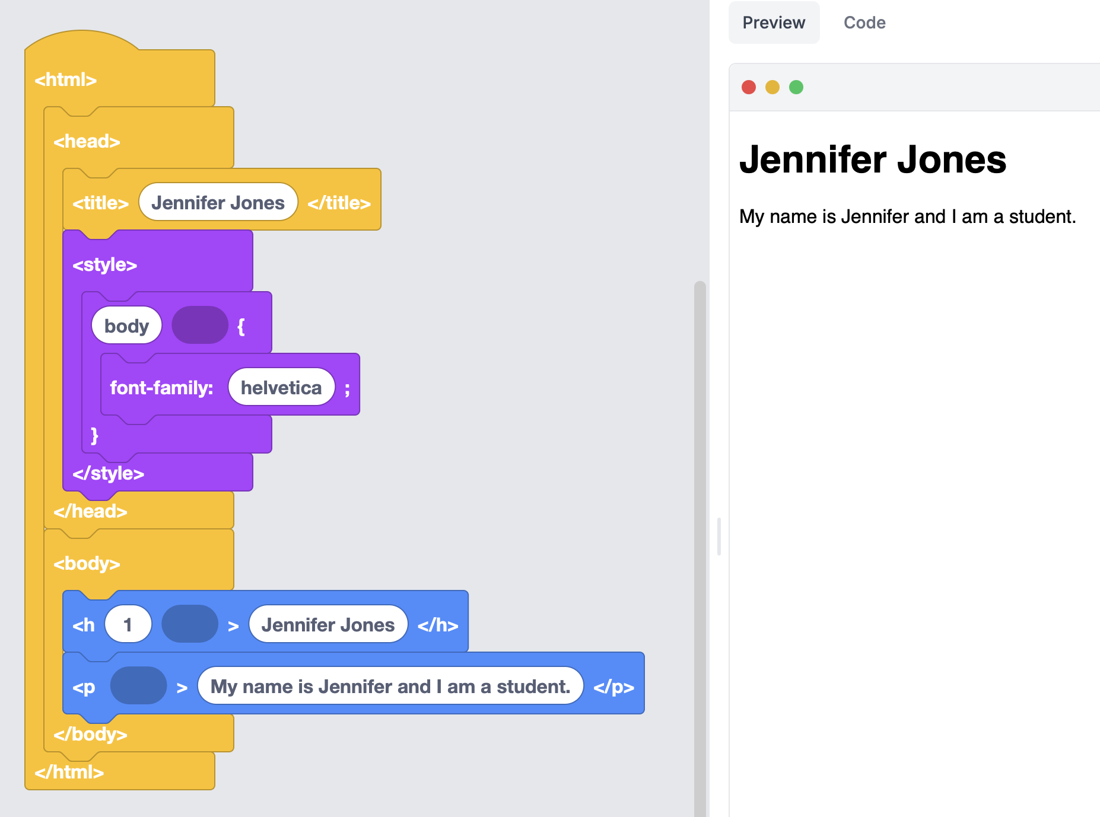Select the Preview tab

(774, 23)
